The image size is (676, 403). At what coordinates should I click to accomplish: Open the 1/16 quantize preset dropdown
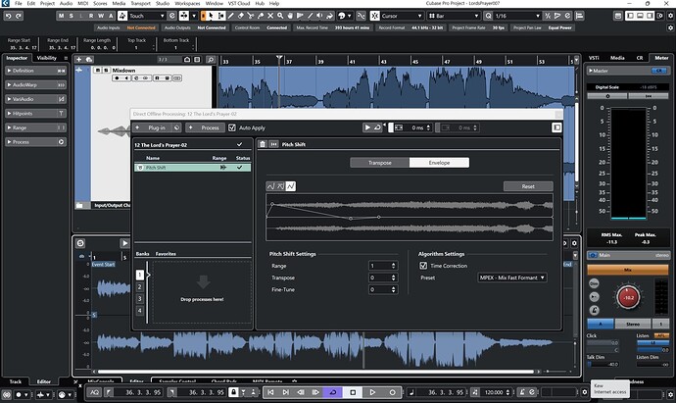[517, 16]
